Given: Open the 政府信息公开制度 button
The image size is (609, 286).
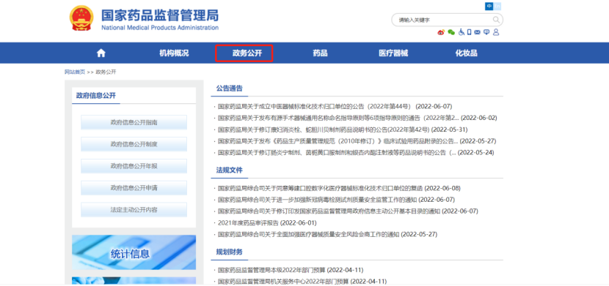Looking at the screenshot, I should [x=134, y=144].
